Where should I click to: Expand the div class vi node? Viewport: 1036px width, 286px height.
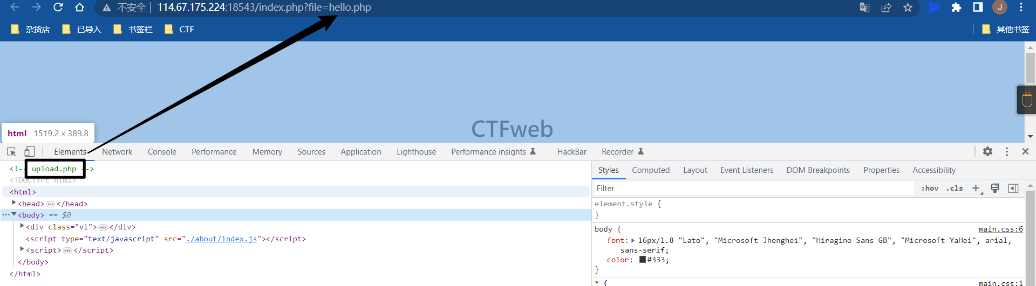tap(22, 226)
